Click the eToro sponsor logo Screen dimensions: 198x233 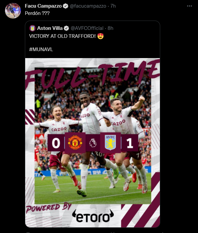(x=93, y=216)
